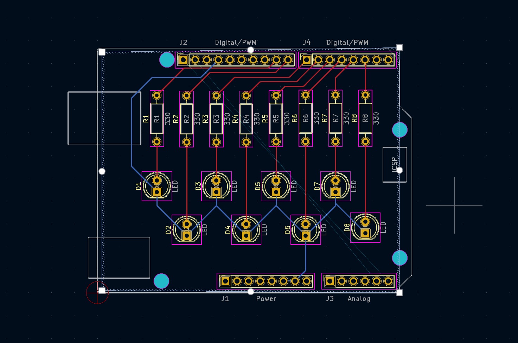Click the round anode pad of D7
This screenshot has width=518, height=343.
[x=335, y=181]
